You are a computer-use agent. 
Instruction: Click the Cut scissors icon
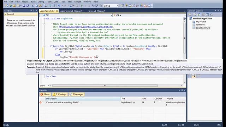point(32,6)
